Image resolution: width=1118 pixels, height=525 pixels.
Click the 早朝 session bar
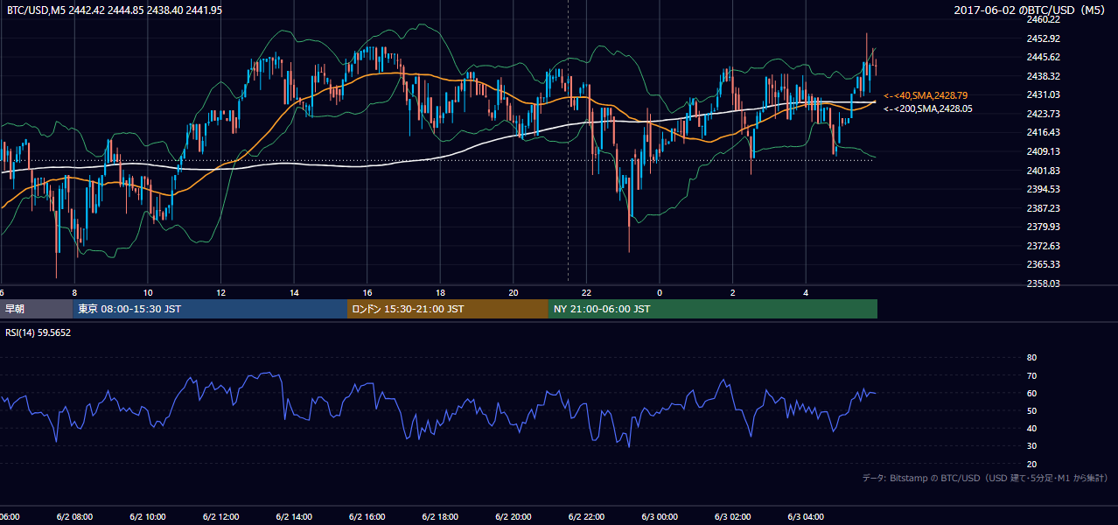pyautogui.click(x=36, y=309)
